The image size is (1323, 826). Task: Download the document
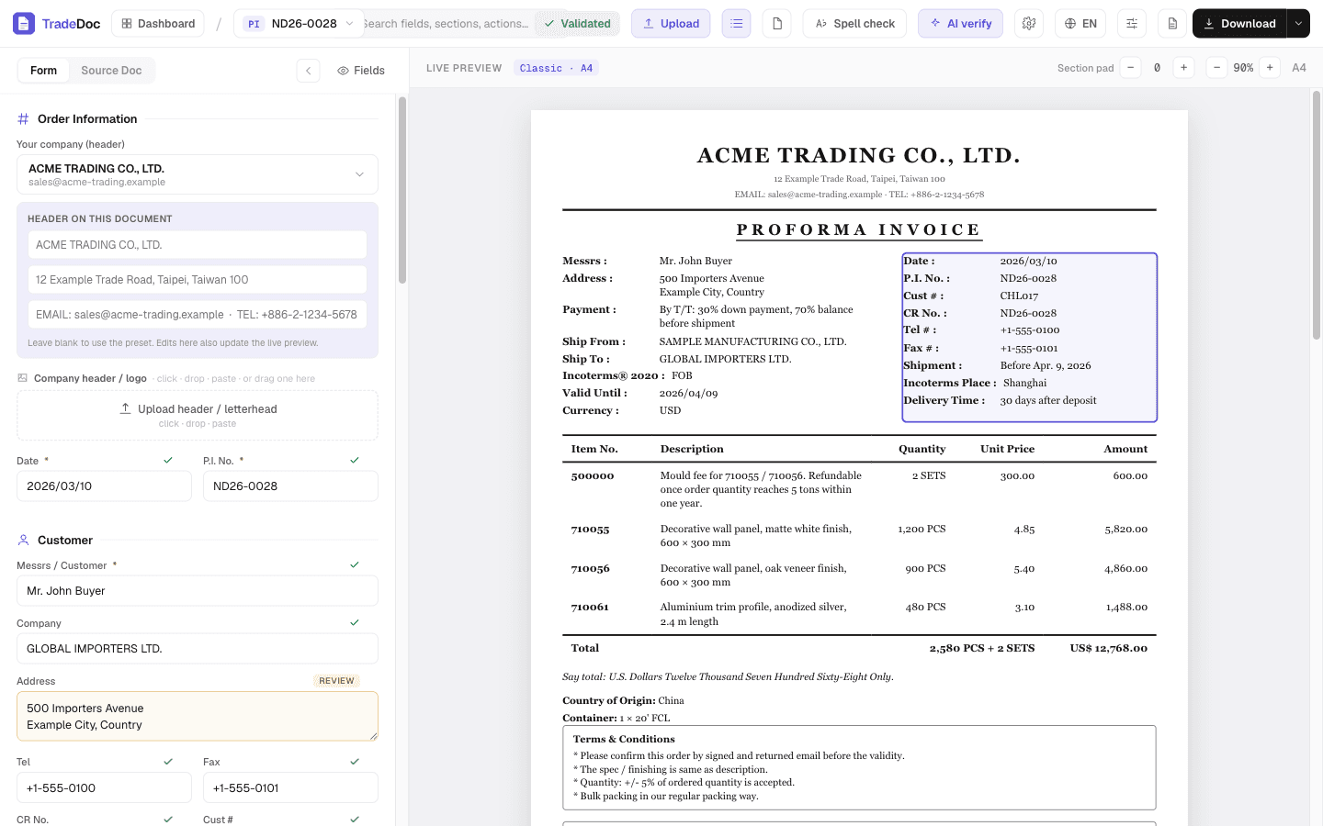pyautogui.click(x=1239, y=24)
